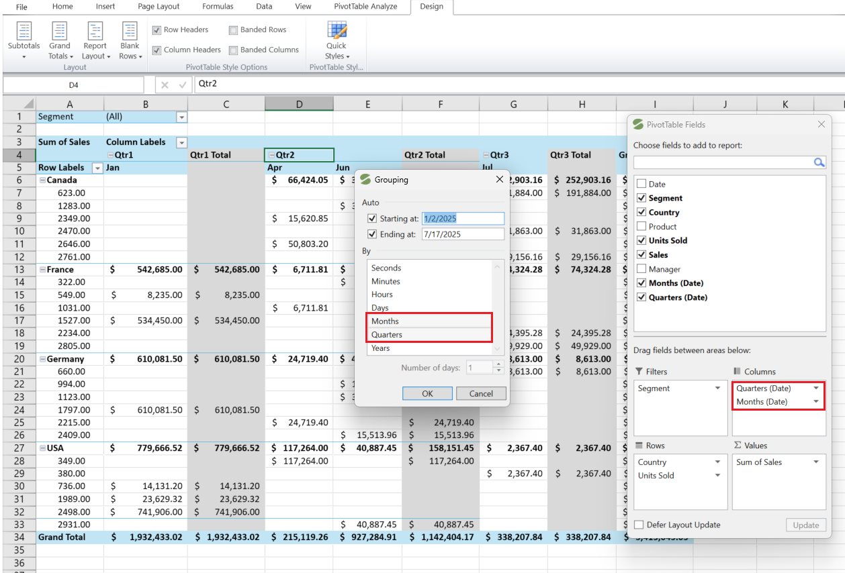Click the Starting at date field
The image size is (845, 573).
pyautogui.click(x=463, y=219)
